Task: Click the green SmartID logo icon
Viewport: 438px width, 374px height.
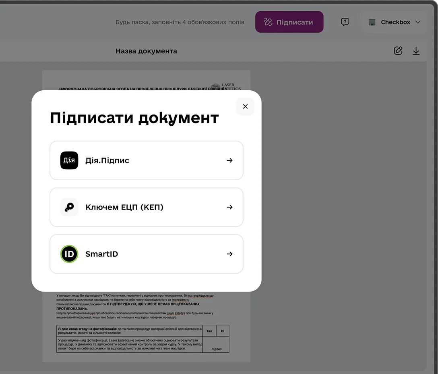Action: point(69,254)
